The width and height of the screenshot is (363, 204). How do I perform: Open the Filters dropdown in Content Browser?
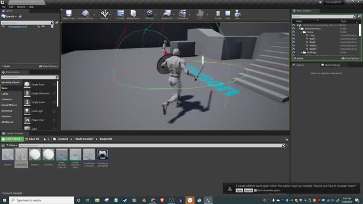(x=11, y=146)
